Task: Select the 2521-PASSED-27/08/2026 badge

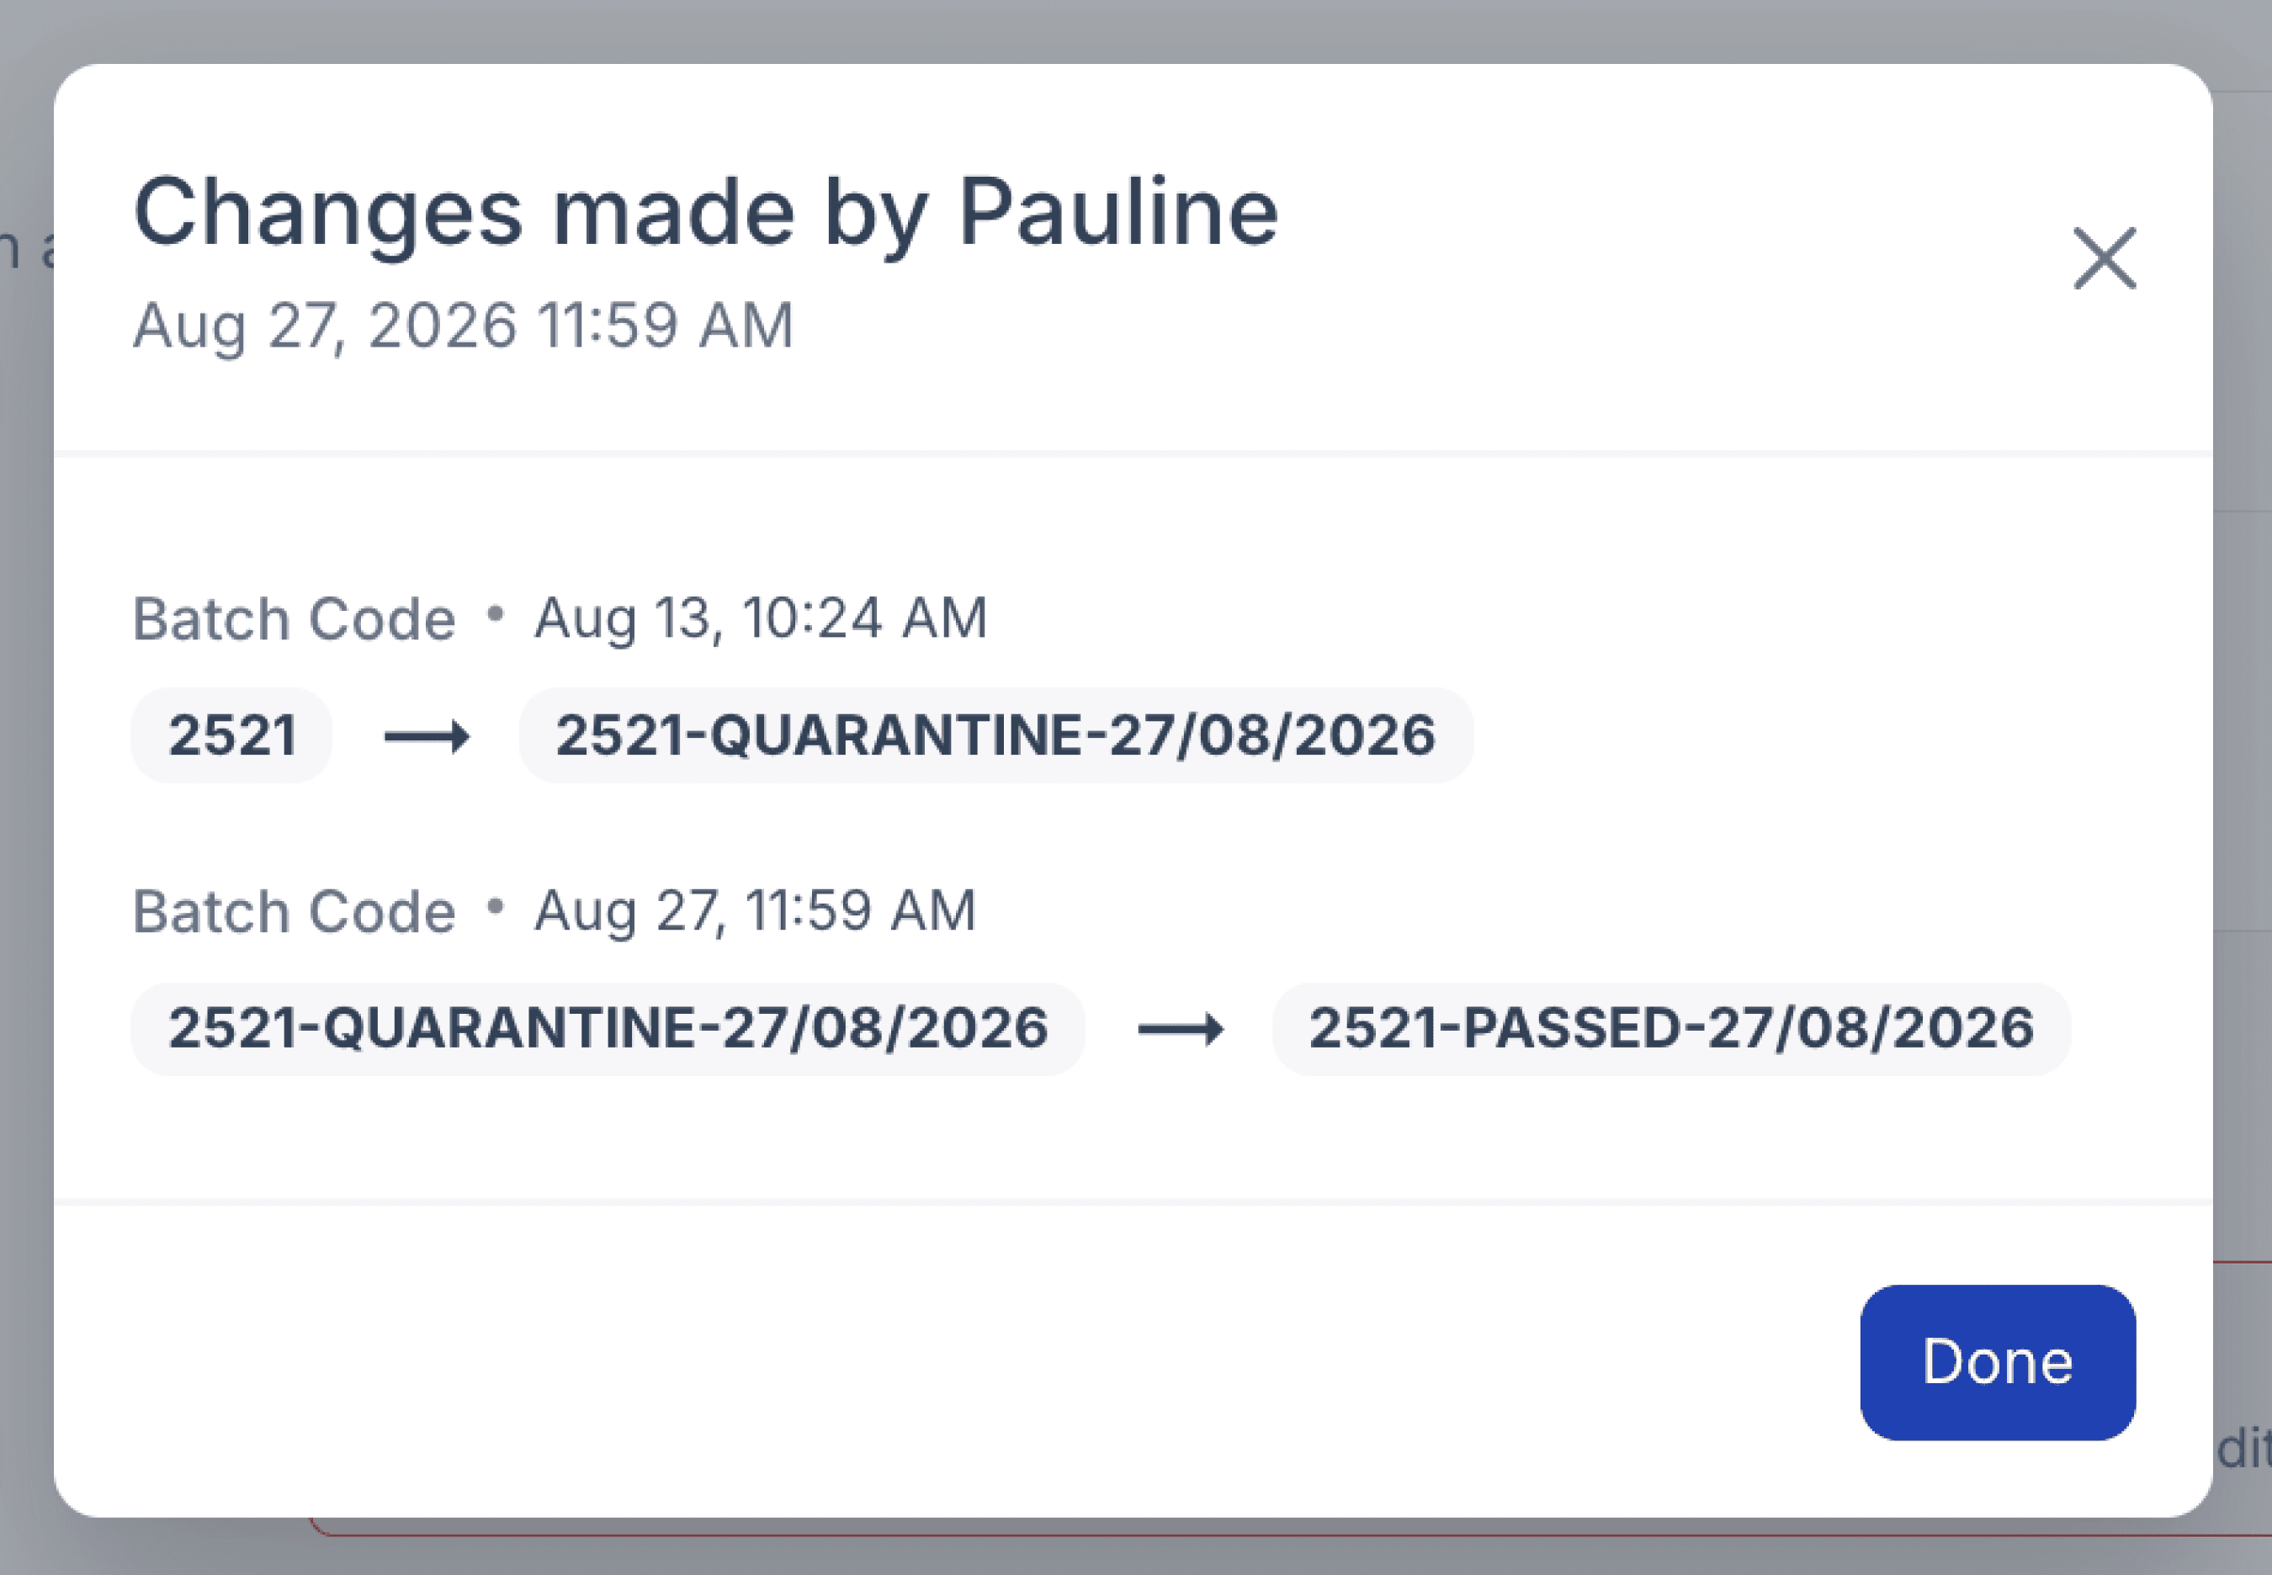Action: (x=1671, y=1028)
